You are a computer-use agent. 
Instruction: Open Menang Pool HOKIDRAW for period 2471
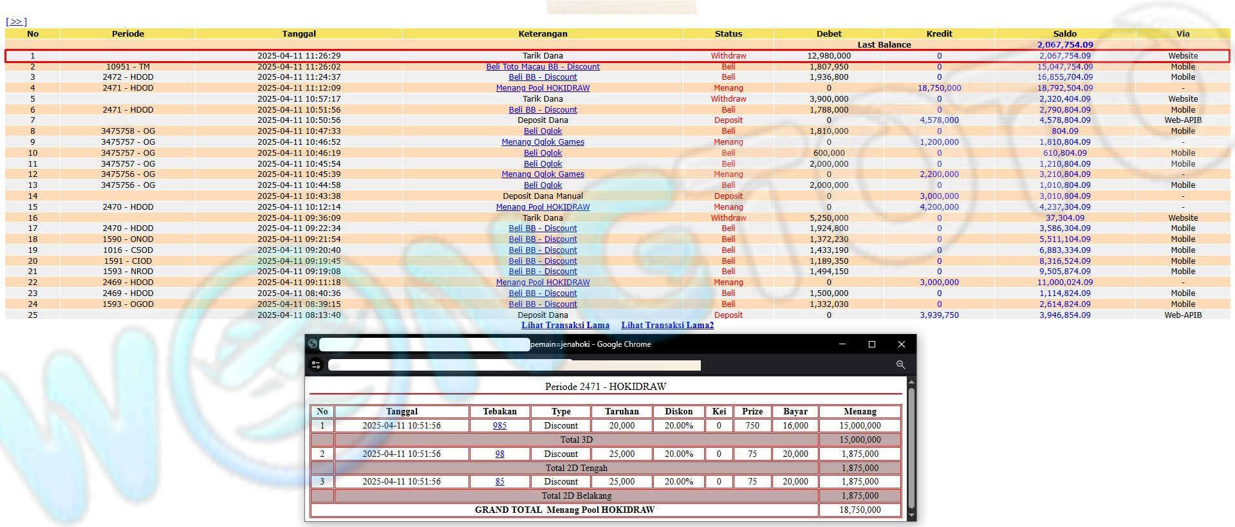pos(543,88)
